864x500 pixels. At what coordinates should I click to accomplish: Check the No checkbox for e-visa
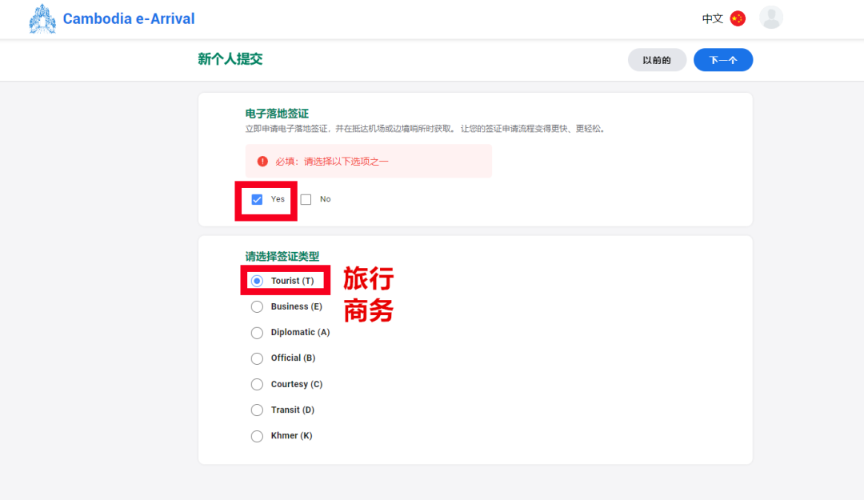pos(306,199)
